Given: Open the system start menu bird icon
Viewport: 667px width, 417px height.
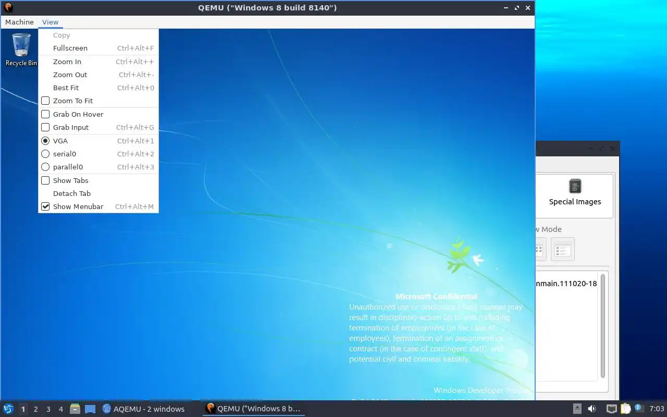Looking at the screenshot, I should point(8,409).
